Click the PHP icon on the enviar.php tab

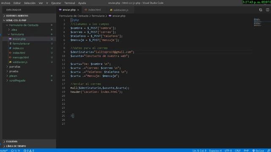click(x=60, y=10)
